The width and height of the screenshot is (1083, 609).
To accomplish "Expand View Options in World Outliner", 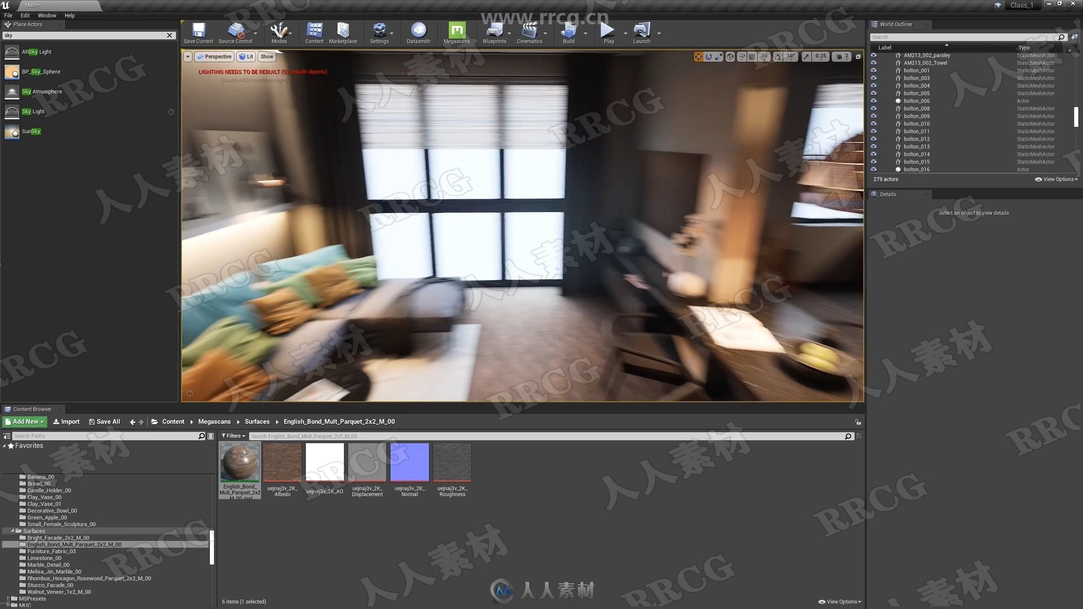I will click(x=1055, y=179).
